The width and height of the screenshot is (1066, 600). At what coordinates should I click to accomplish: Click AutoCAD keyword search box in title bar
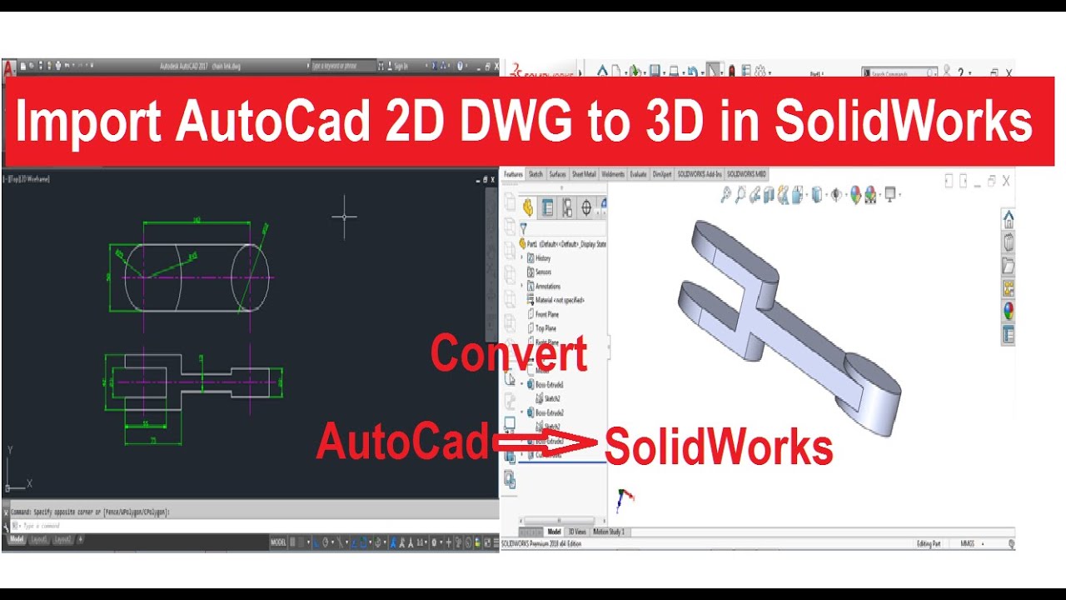click(343, 66)
